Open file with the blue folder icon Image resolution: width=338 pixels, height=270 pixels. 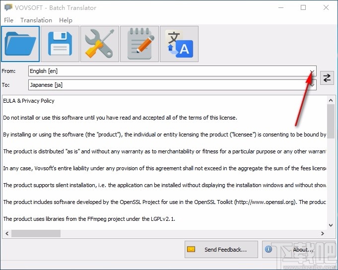(x=20, y=44)
